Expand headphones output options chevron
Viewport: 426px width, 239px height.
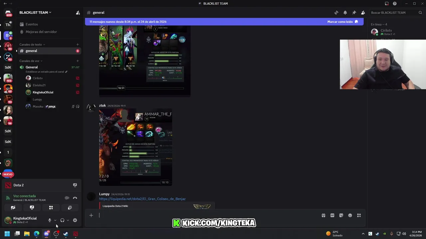[68, 220]
